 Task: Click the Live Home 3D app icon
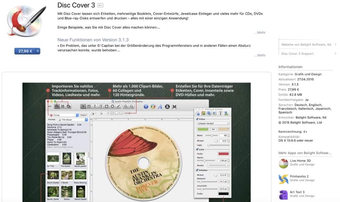pyautogui.click(x=284, y=164)
